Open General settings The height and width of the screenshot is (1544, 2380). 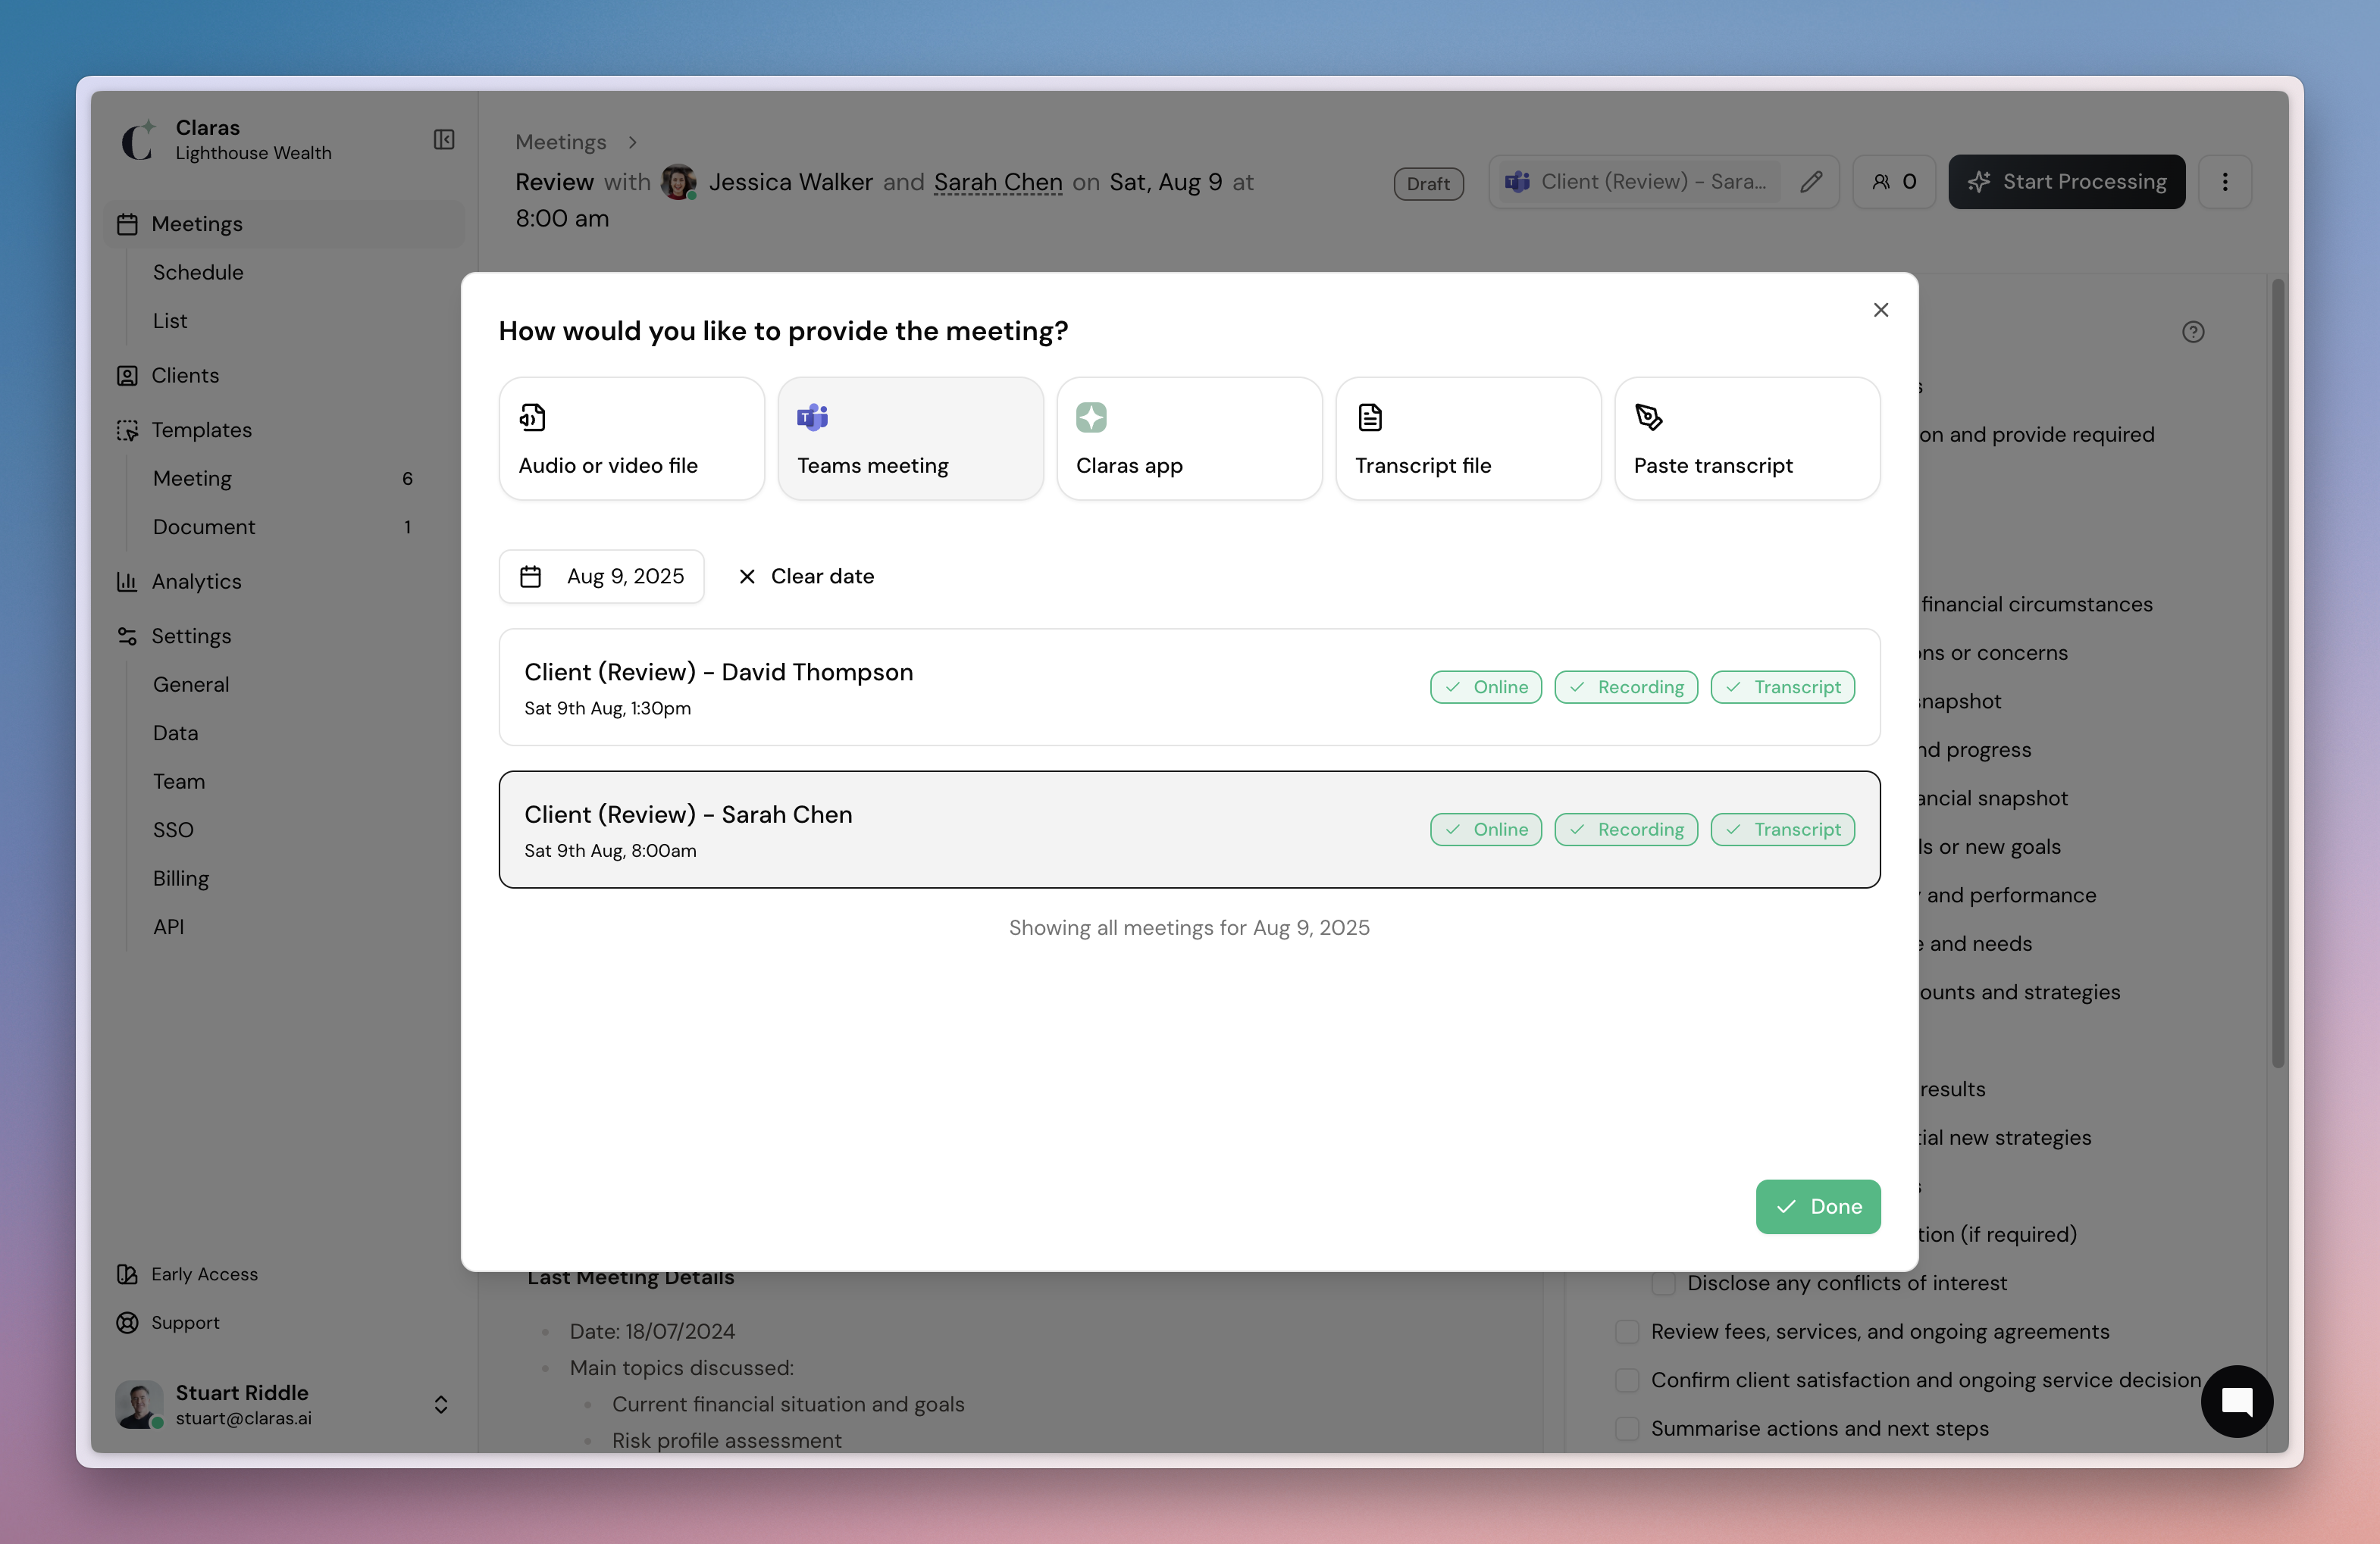191,685
